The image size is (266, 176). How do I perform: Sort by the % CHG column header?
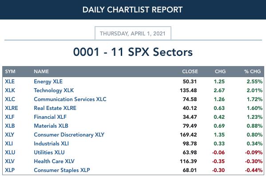[x=252, y=71]
